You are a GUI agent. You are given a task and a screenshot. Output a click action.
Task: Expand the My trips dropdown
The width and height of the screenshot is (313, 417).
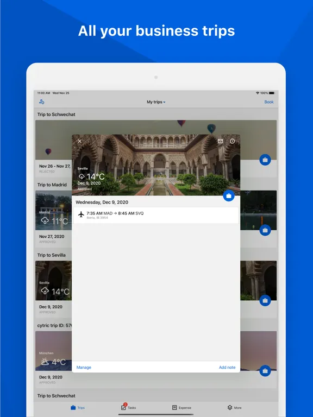pyautogui.click(x=156, y=102)
